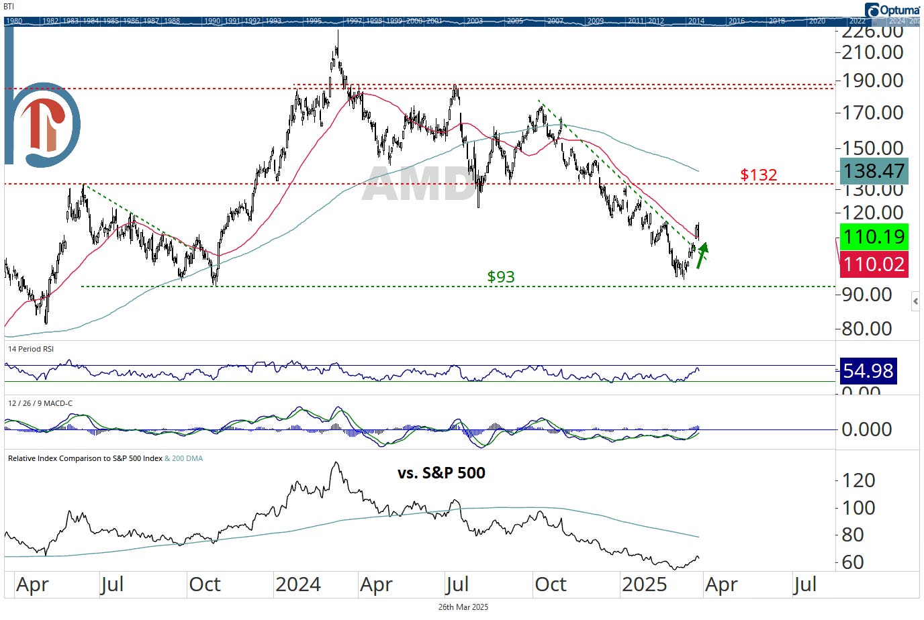Image resolution: width=924 pixels, height=620 pixels.
Task: Collapse the side panel arrow beside the price axis
Action: click(x=915, y=301)
